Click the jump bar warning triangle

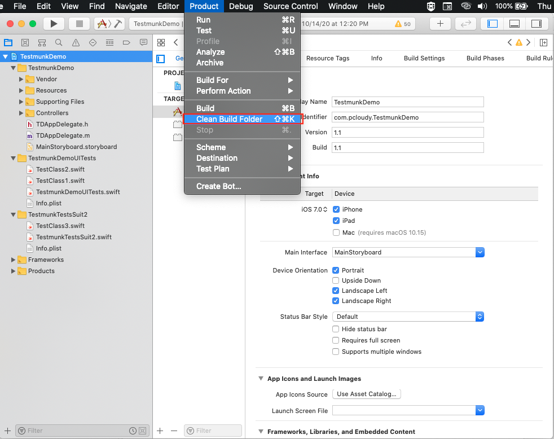coord(518,43)
